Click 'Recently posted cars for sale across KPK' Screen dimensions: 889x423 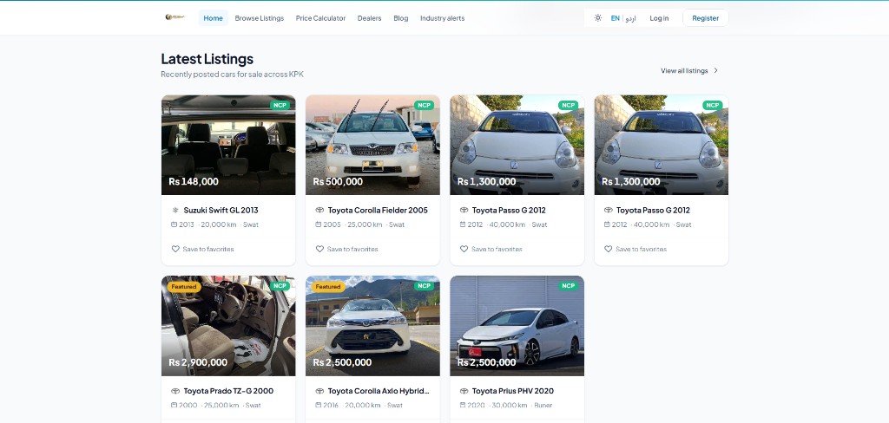coord(233,75)
